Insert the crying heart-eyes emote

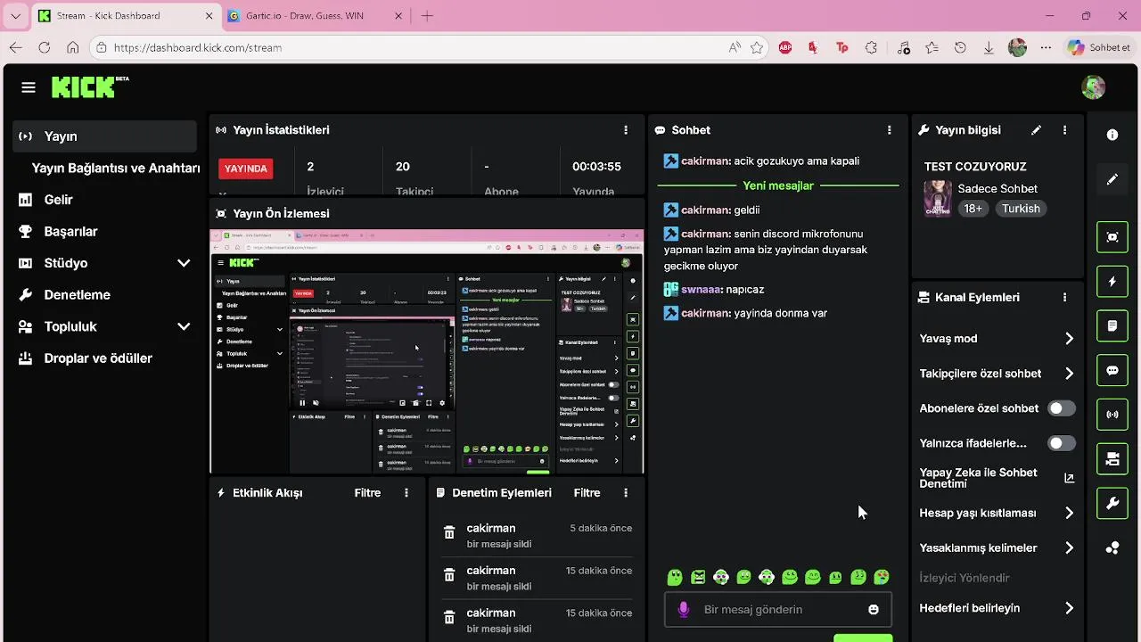882,578
